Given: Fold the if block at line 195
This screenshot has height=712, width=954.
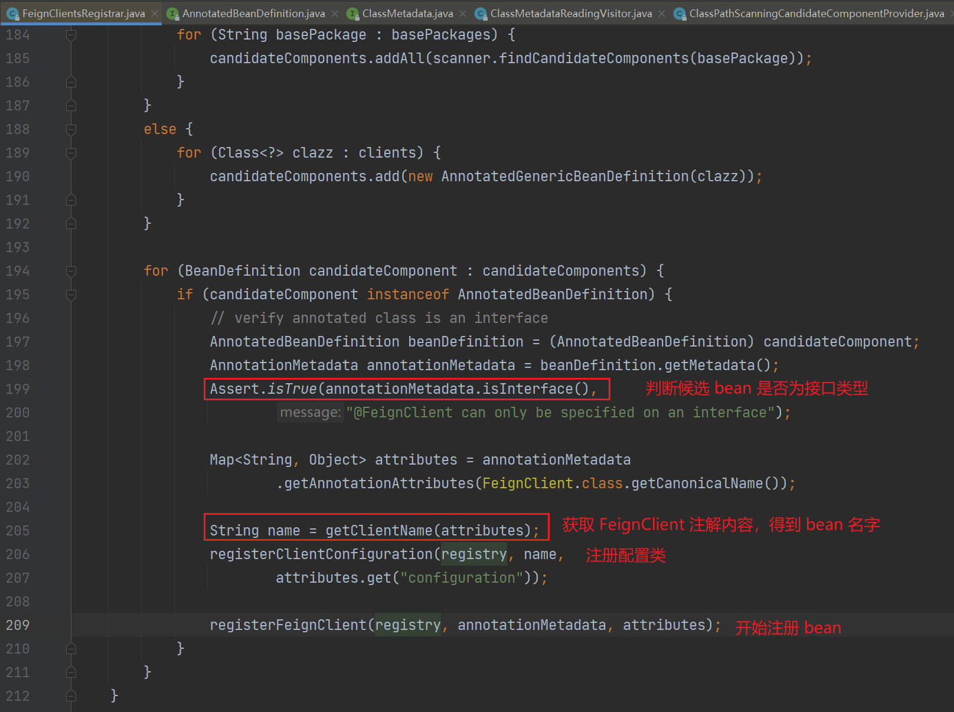Looking at the screenshot, I should pyautogui.click(x=71, y=295).
